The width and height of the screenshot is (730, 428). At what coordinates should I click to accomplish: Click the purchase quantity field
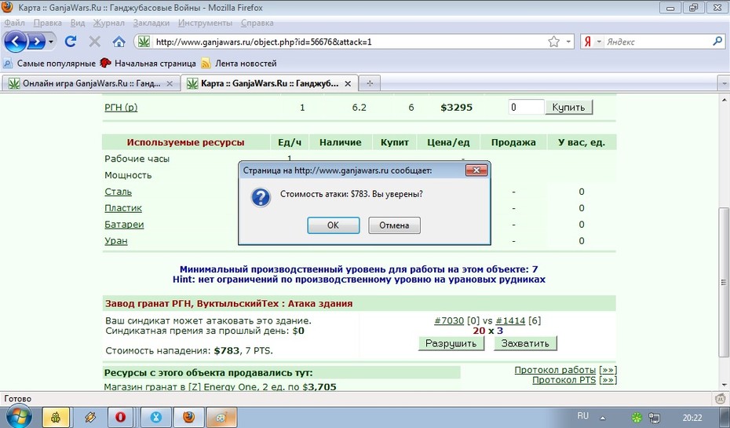coord(526,107)
